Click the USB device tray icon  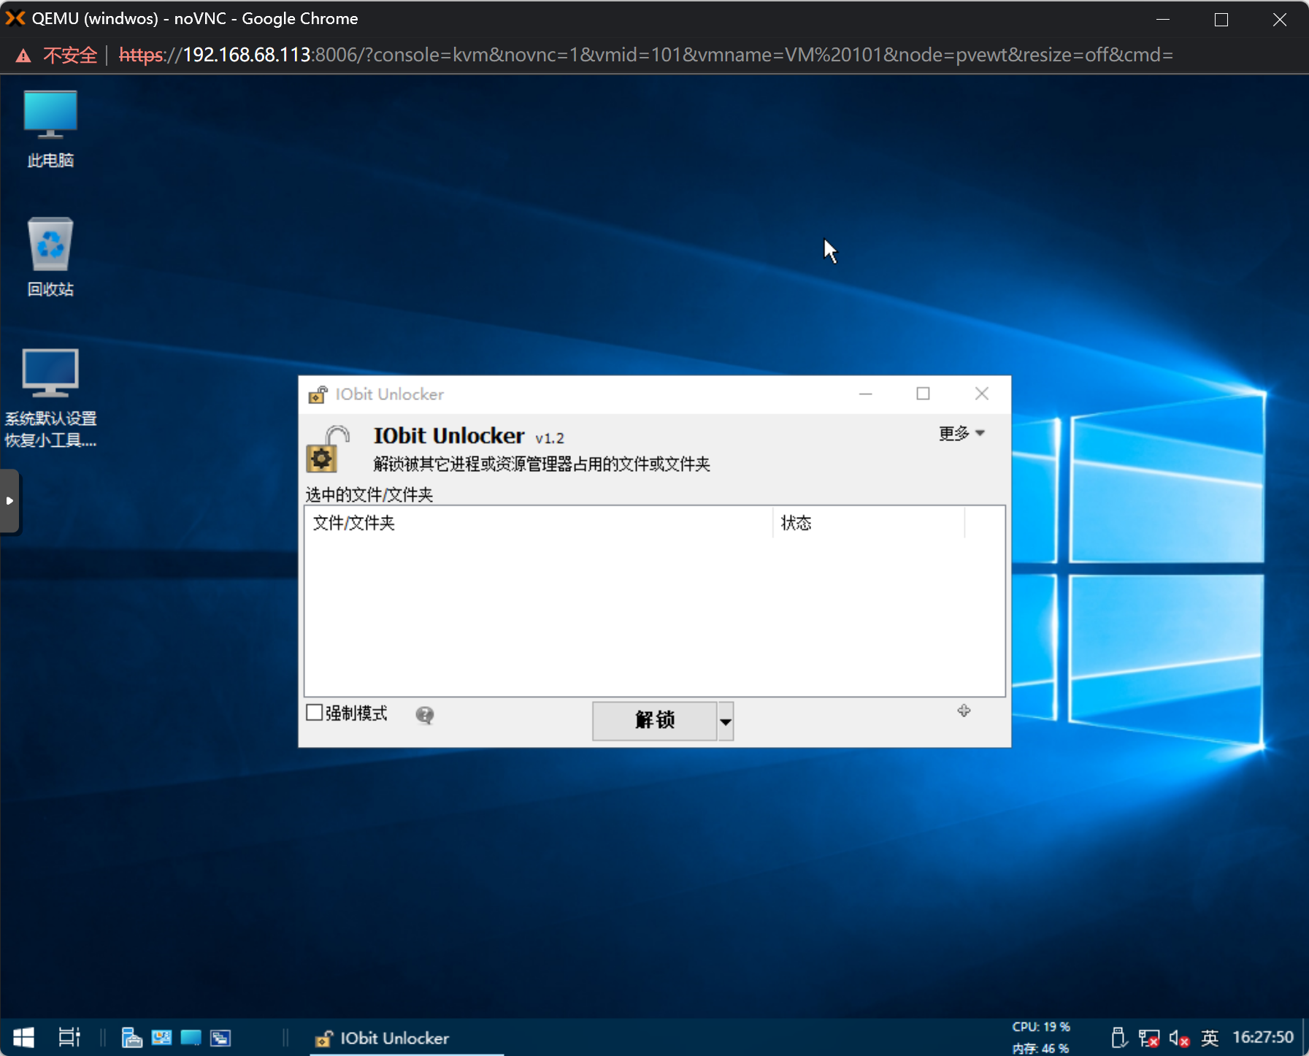[x=1118, y=1037]
